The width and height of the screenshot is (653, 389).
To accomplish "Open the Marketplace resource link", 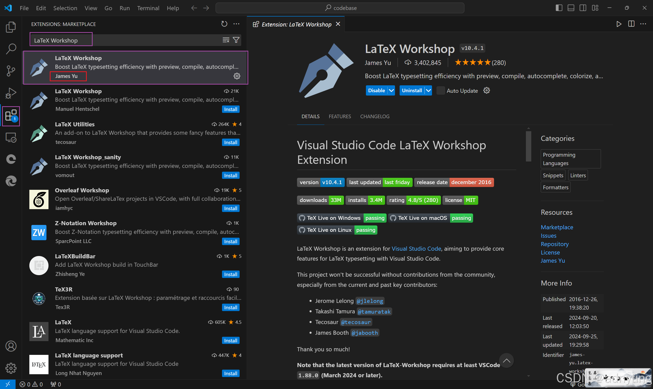I will pyautogui.click(x=557, y=227).
